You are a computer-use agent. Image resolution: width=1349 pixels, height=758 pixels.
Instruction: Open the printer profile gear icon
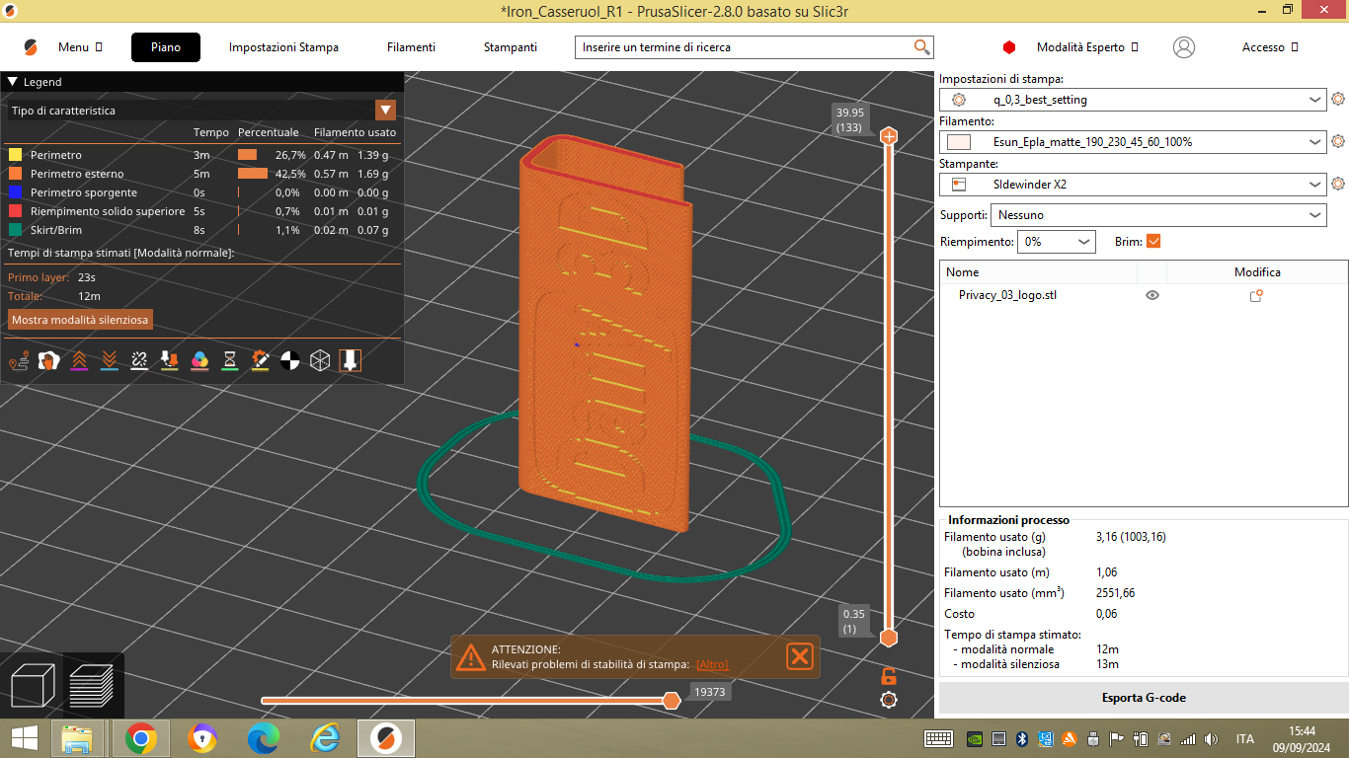[1338, 184]
